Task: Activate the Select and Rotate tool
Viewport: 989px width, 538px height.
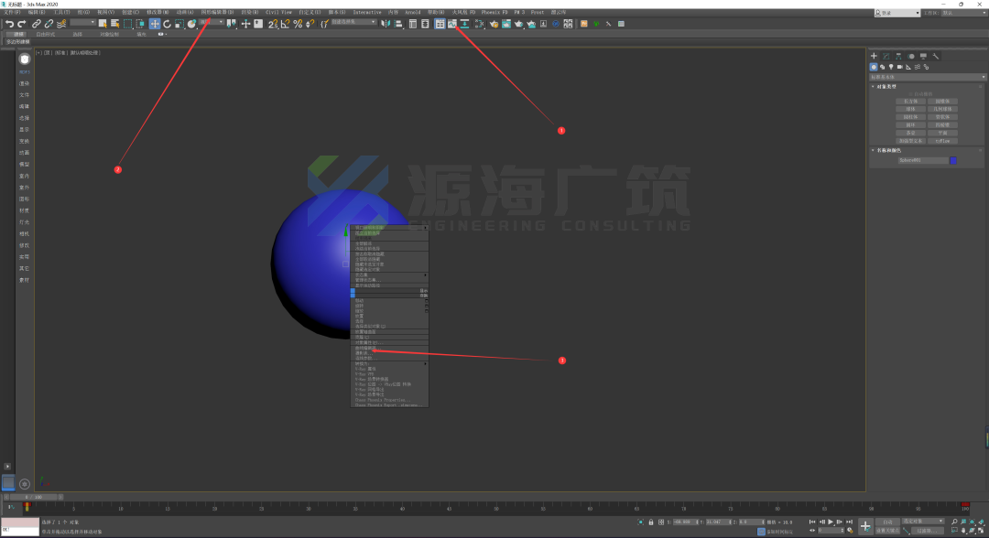Action: (x=168, y=24)
